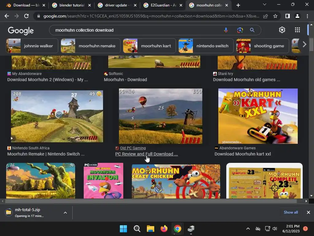Click the horizontal page scrollbar
This screenshot has width=314, height=236.
pos(151,201)
